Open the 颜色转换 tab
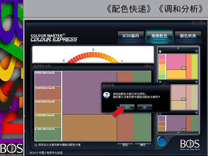Screen dimensions: 208x156 188,36
